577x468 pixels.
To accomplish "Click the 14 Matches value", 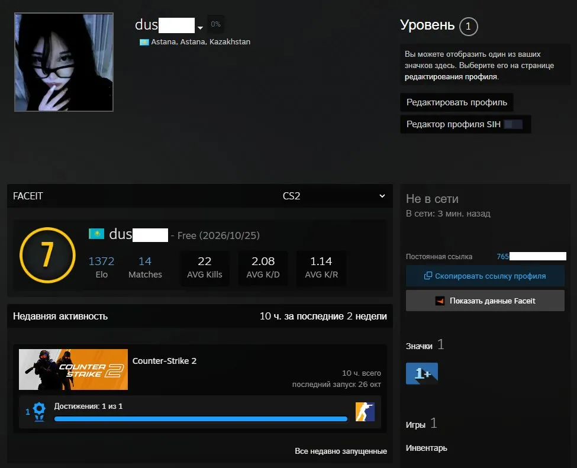I will click(145, 262).
